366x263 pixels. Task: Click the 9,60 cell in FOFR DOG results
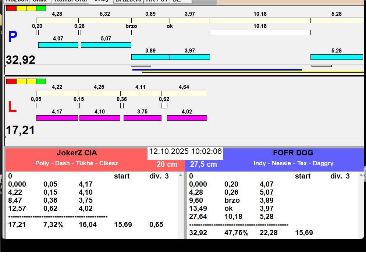coord(196,200)
